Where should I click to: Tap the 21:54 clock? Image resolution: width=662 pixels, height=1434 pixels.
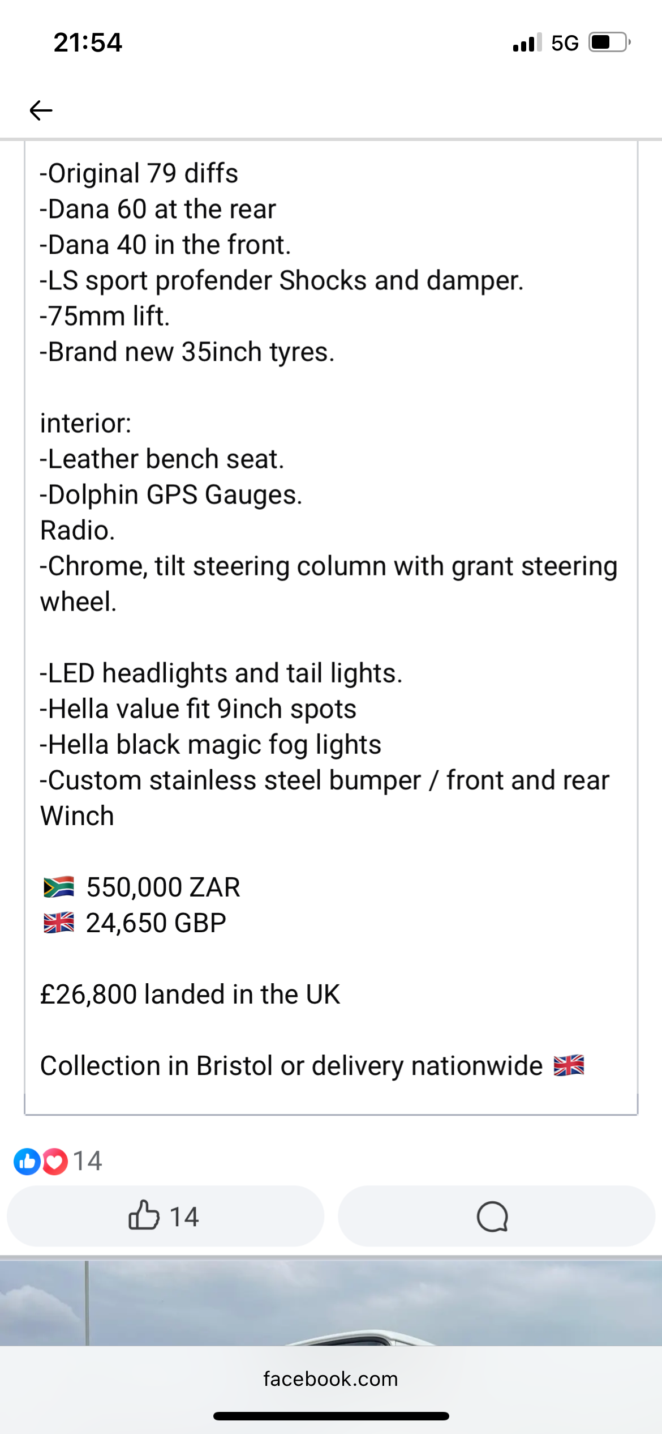click(x=88, y=42)
